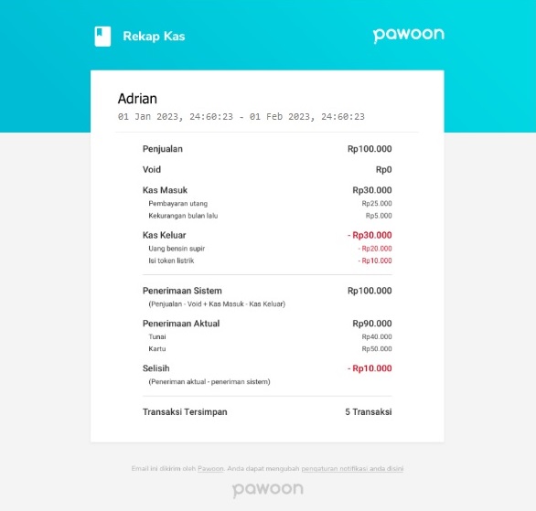Click the red Kas Keluar amount
Image resolution: width=536 pixels, height=511 pixels.
(370, 235)
